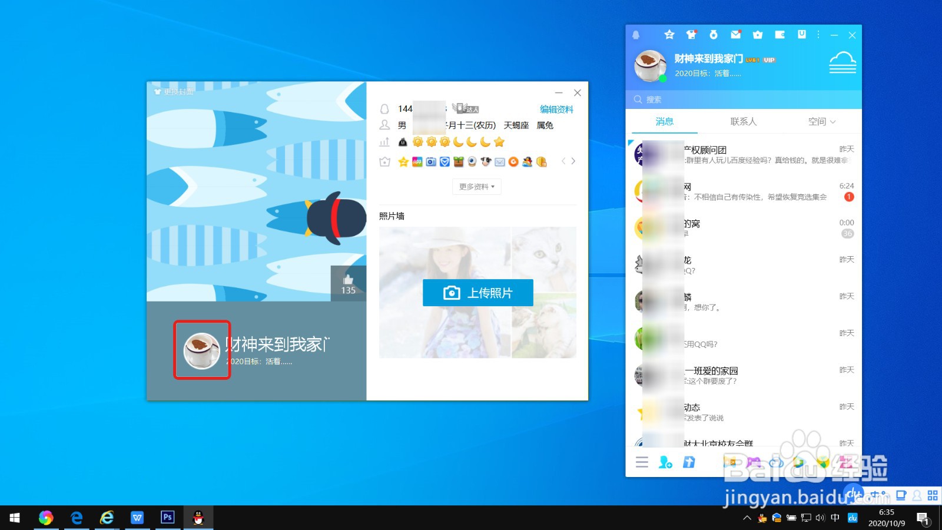Click inside the 搜索 search field
Viewport: 942px width, 530px height.
[x=706, y=99]
